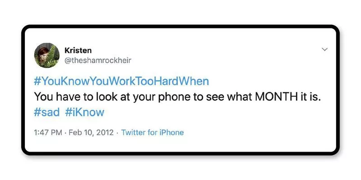361x180 pixels.
Task: Click the word MONTH in the tweet
Action: 277,97
